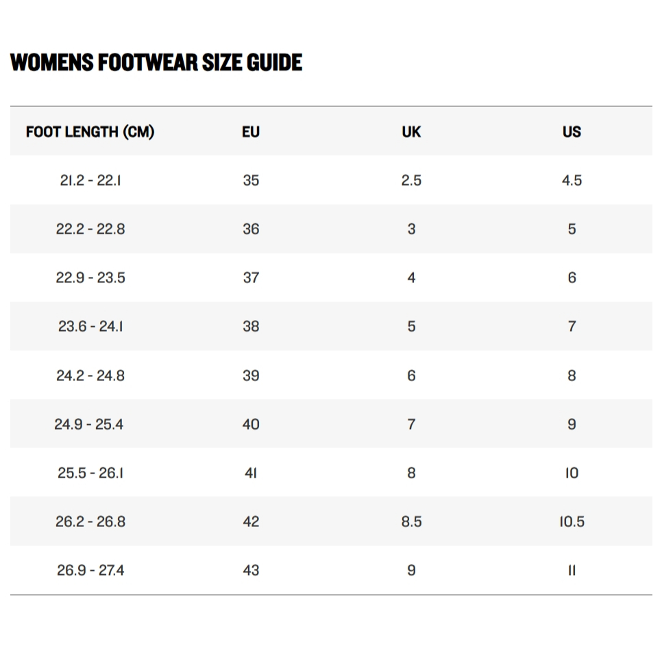Select the Foot Length (CM) column header

(x=90, y=132)
